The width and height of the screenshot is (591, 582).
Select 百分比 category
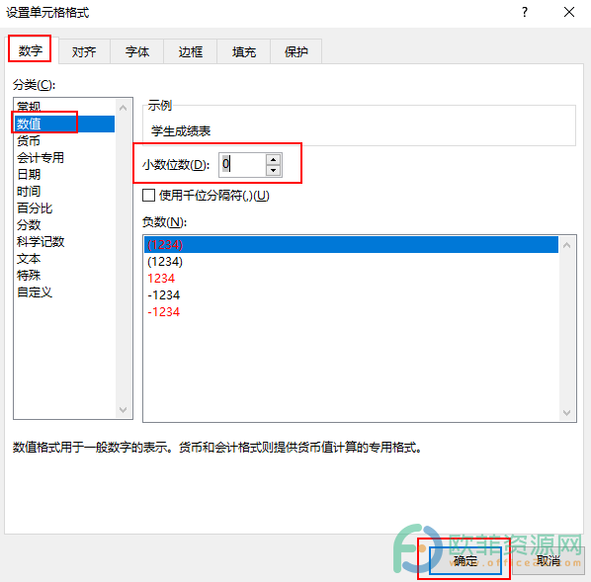[x=64, y=208]
